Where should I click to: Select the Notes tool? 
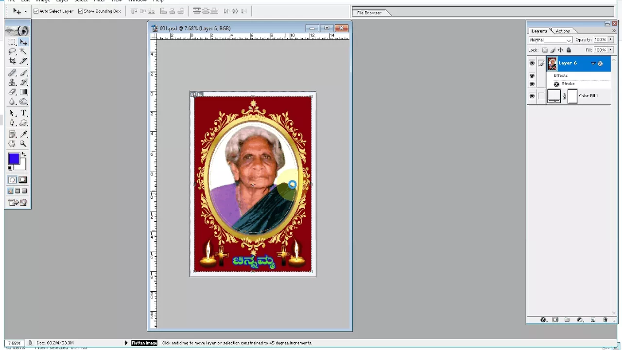[x=12, y=134]
